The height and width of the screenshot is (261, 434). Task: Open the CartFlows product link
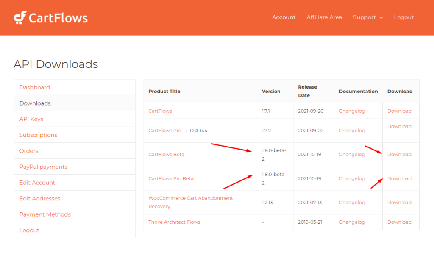point(160,111)
